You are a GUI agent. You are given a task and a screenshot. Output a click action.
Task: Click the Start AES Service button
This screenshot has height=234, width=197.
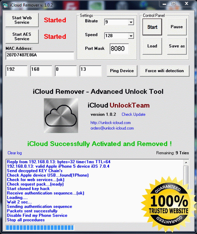pos(22,36)
